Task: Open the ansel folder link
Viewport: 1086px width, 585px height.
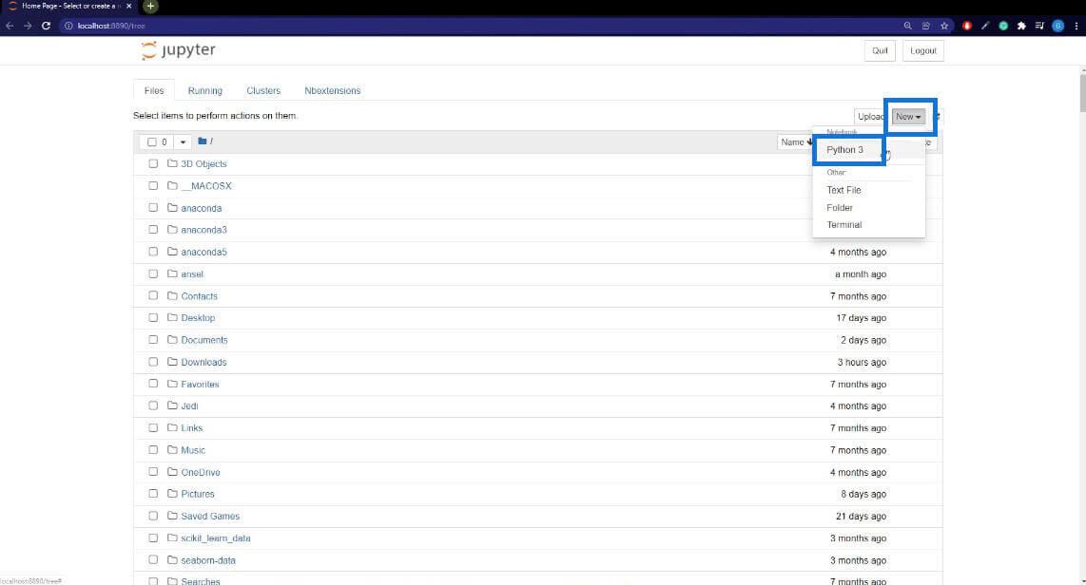Action: 192,274
